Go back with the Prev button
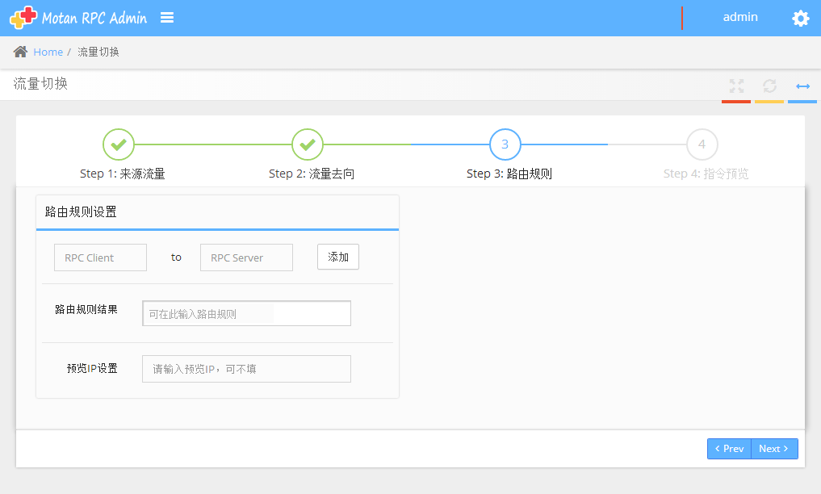 pos(729,449)
